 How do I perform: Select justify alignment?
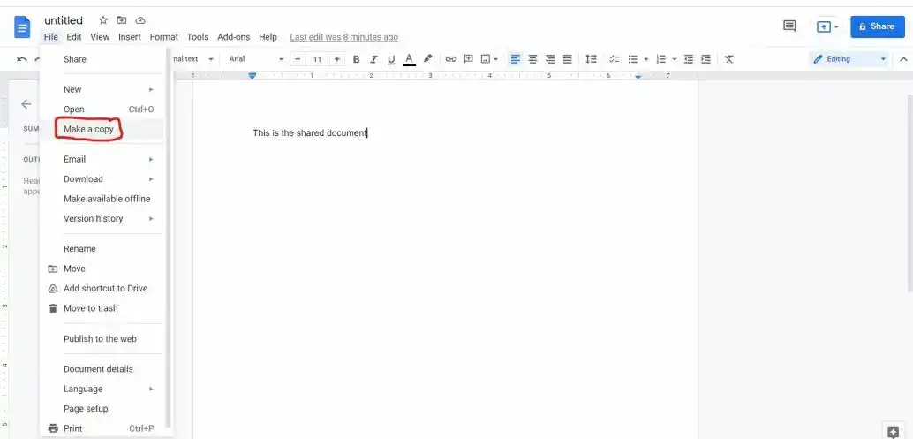[x=567, y=59]
